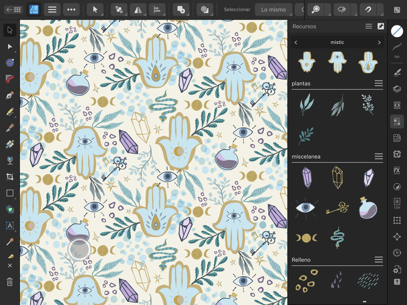This screenshot has height=305, width=407.
Task: Open the zoom view options
Action: (316, 10)
